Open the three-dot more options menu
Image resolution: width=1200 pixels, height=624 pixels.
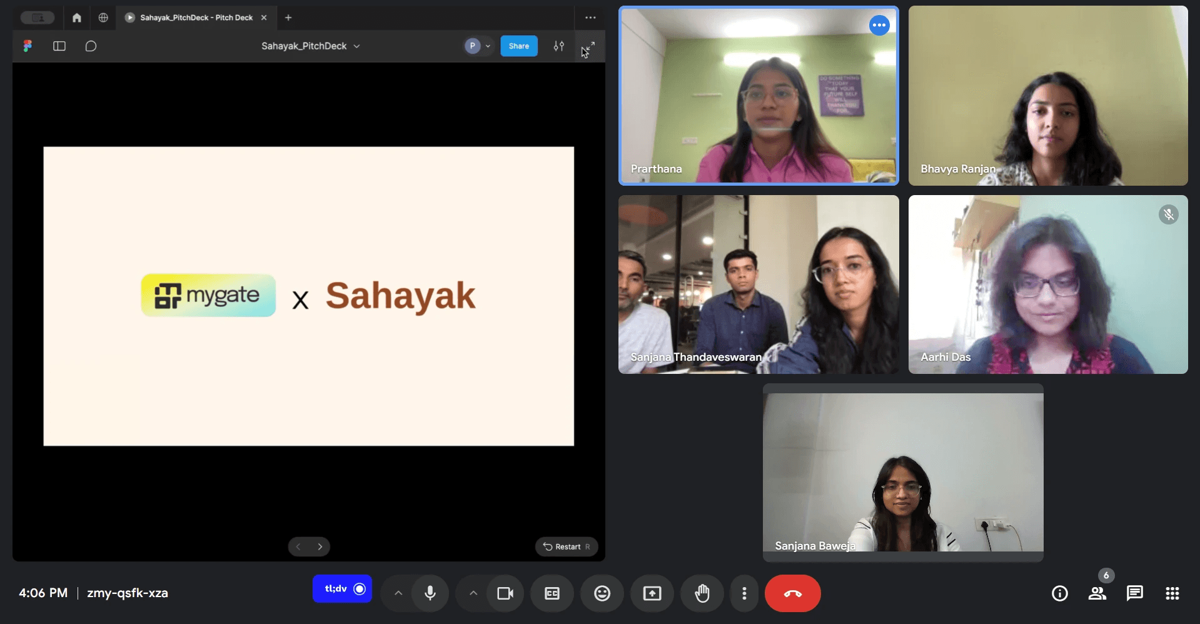click(744, 593)
